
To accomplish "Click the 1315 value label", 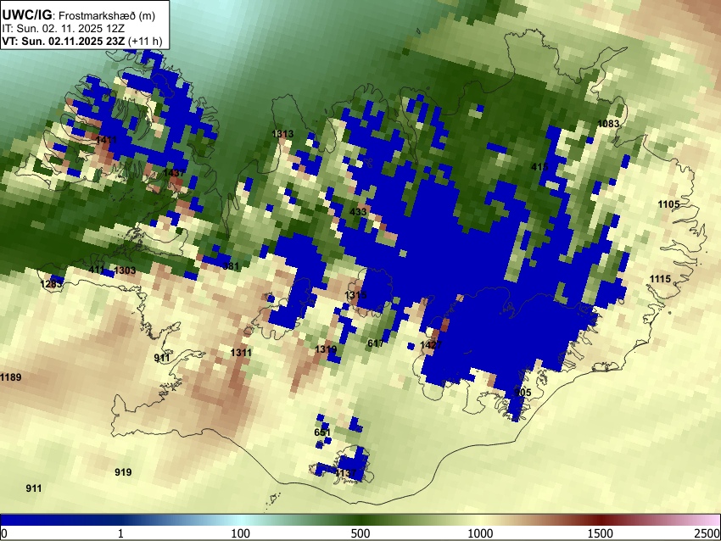I will coord(355,294).
